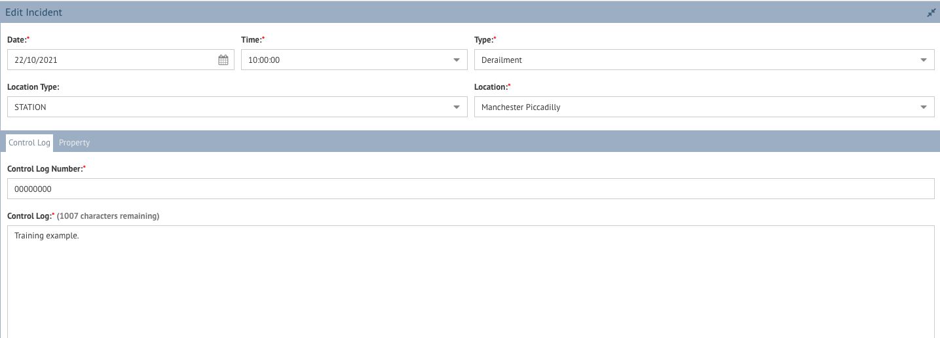Switch to the Control Log tab

point(29,143)
